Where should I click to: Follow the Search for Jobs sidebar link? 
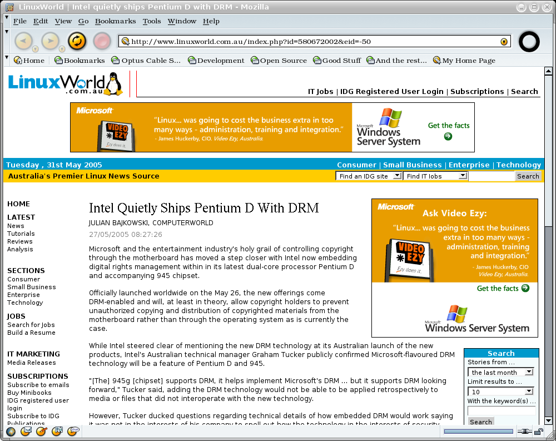[31, 324]
